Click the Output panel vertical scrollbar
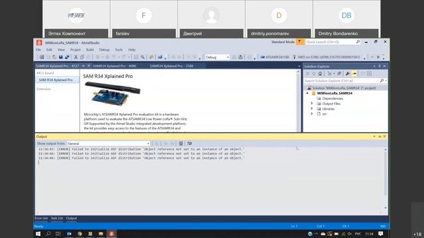 [386, 178]
